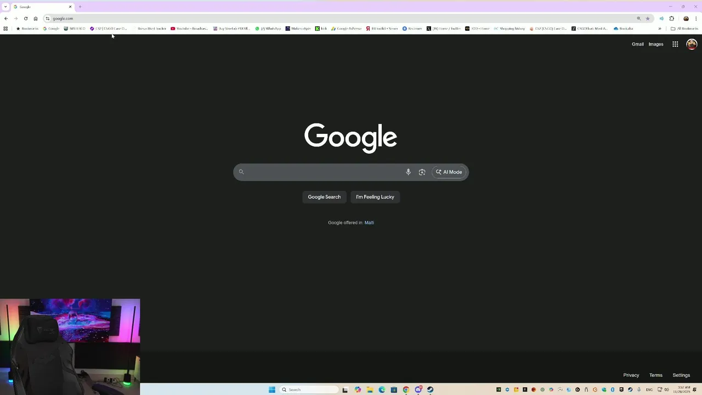The width and height of the screenshot is (702, 395).
Task: Open Privacy link in footer
Action: [631, 375]
